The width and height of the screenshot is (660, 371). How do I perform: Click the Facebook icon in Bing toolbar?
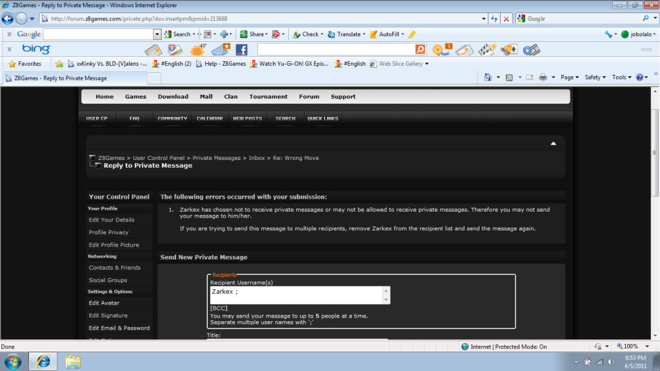(x=242, y=49)
